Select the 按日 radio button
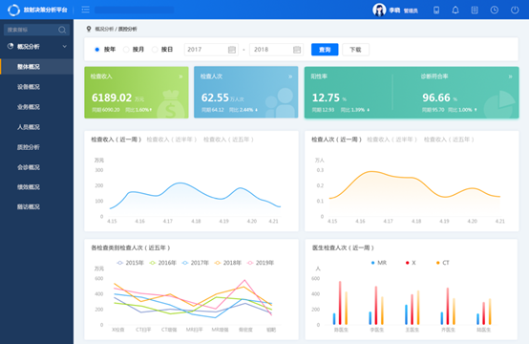Viewport: 529px width, 344px height. point(155,50)
